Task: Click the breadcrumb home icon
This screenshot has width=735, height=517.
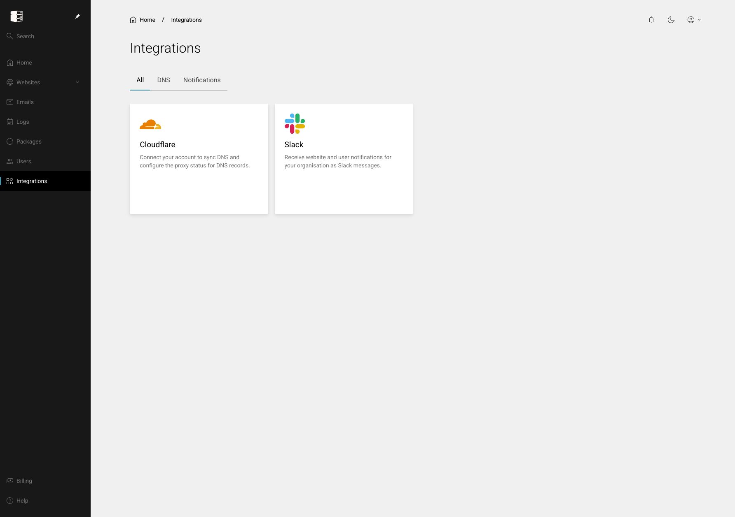Action: pos(133,20)
